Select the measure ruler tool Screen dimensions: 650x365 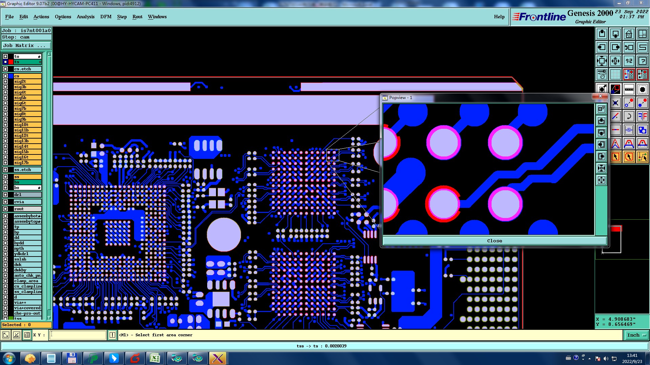tap(629, 89)
